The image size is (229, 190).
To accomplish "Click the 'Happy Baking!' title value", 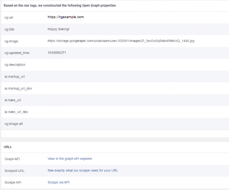I will [59, 29].
